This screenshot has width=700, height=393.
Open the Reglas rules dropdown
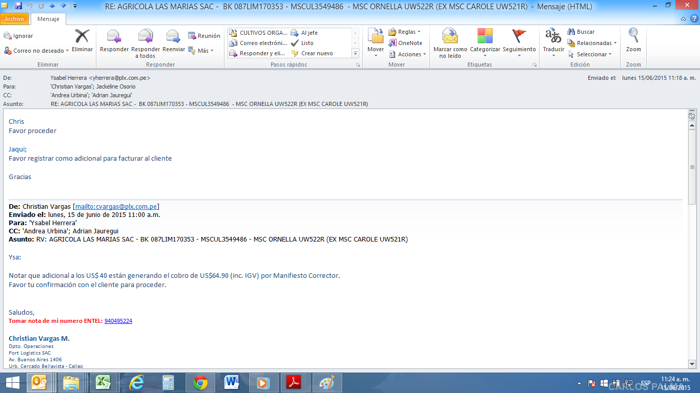coord(405,32)
